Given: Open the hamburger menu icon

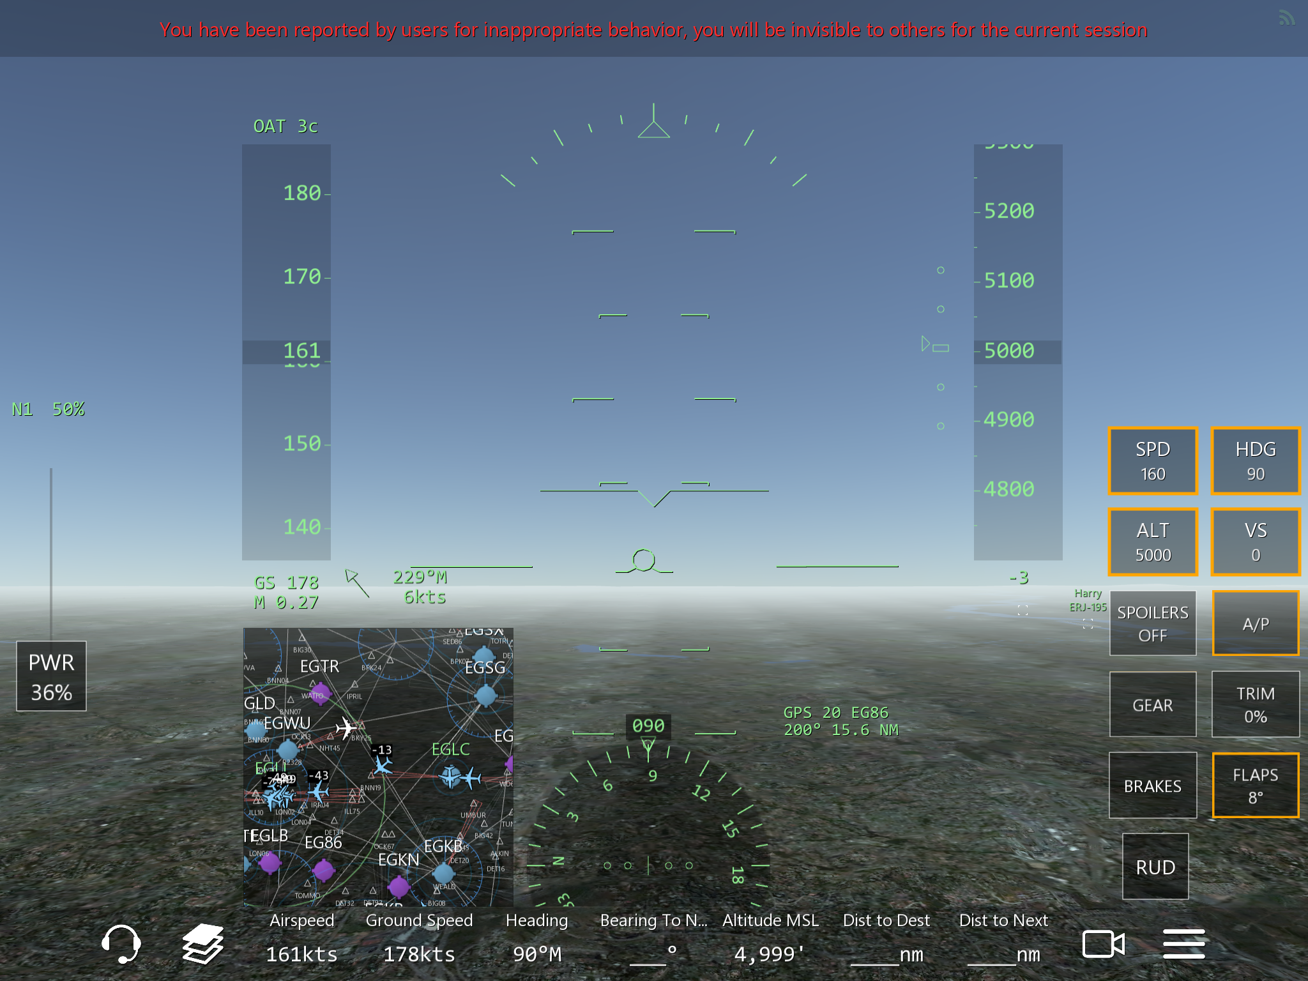Looking at the screenshot, I should coord(1183,944).
